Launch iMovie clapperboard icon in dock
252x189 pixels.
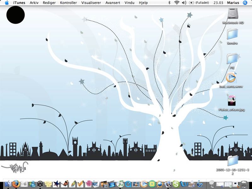pos(112,184)
